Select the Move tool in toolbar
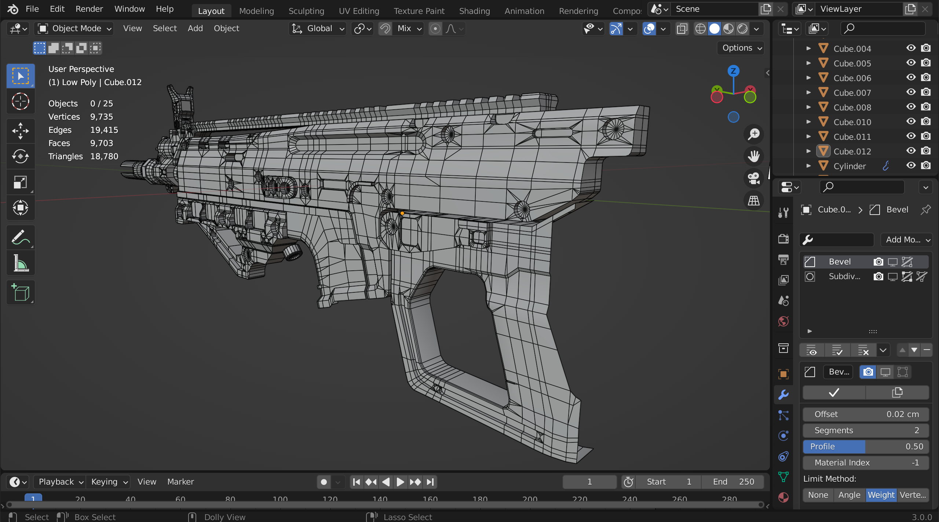The width and height of the screenshot is (939, 522). point(21,131)
